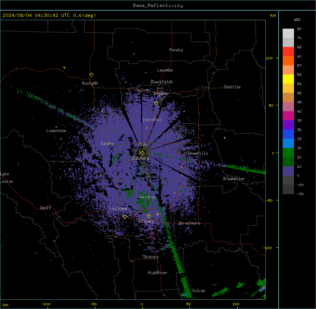Click the yellow V marker northwest of RockyMH
Image resolution: width=316 pixels, height=309 pixels.
click(64, 68)
